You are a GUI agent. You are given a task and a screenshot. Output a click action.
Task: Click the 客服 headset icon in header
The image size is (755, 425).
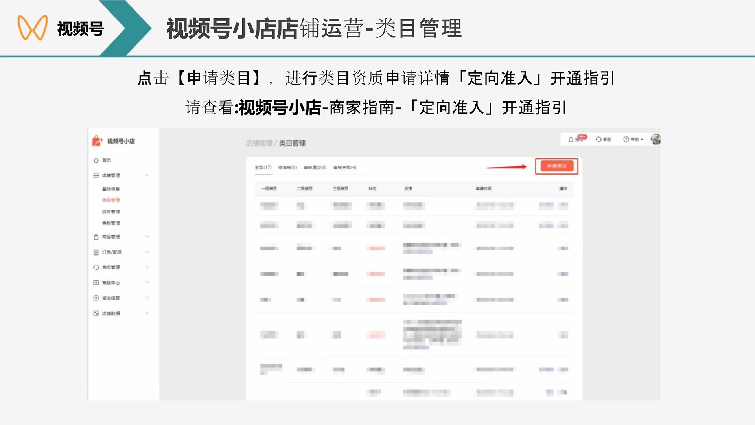[598, 140]
